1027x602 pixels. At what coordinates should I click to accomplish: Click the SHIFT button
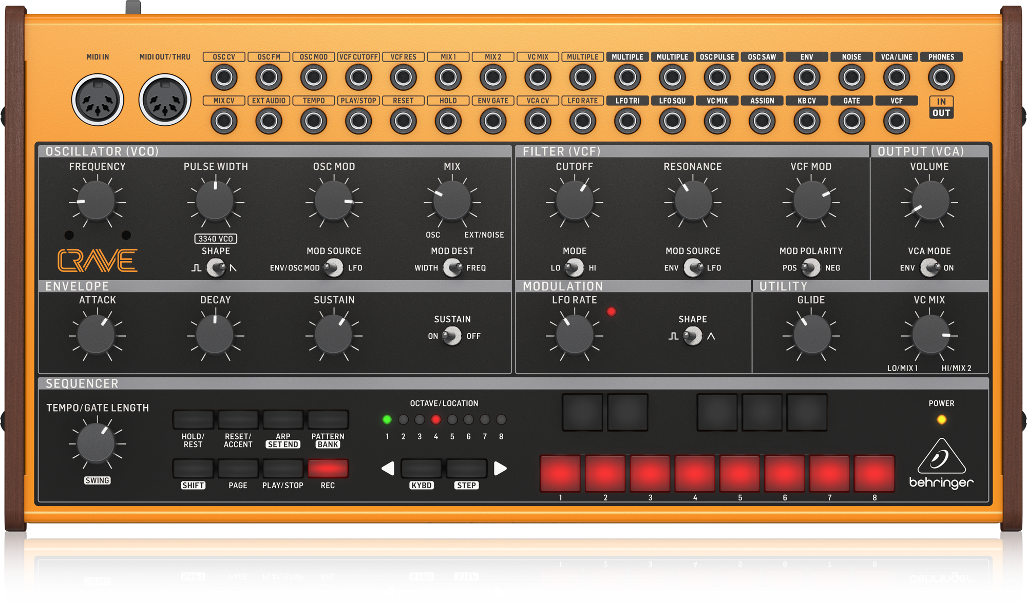click(193, 469)
